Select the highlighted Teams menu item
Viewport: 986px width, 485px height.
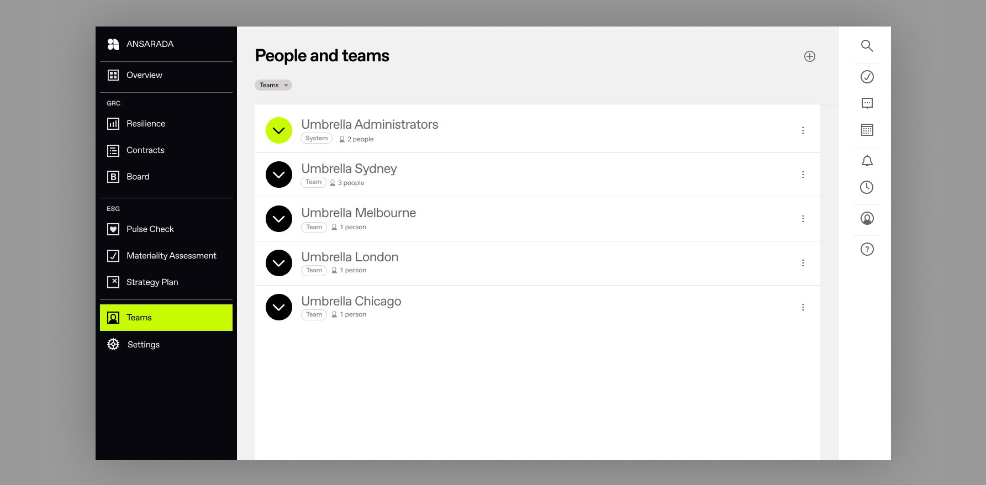[166, 318]
